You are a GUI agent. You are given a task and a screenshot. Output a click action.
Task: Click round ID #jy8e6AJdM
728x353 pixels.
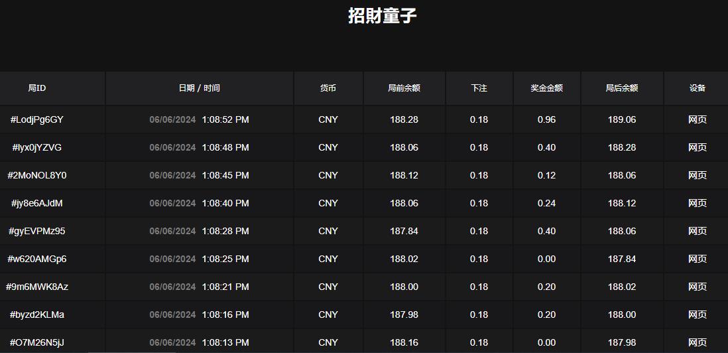[x=37, y=203]
